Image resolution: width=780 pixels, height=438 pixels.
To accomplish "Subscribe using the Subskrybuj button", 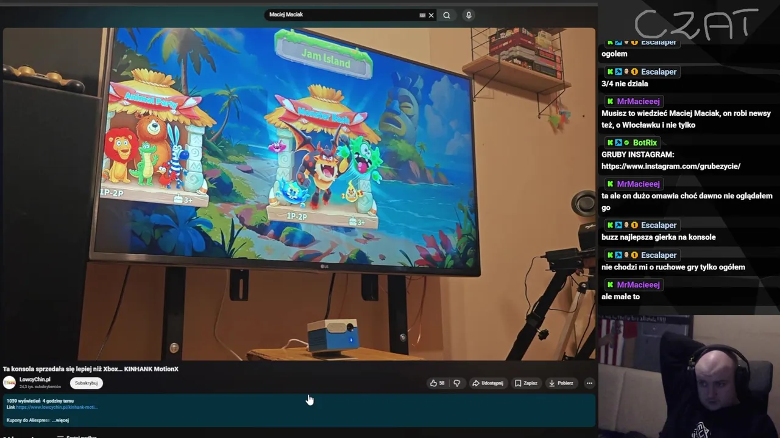I will (x=86, y=383).
